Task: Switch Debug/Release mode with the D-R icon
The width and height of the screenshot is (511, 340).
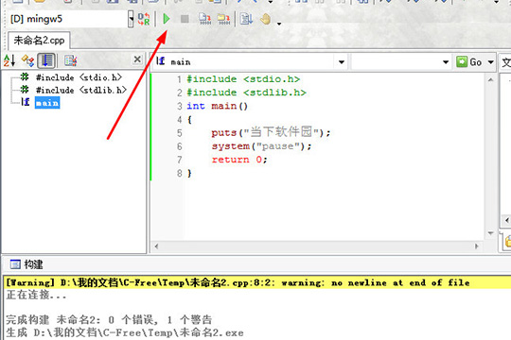Action: click(x=144, y=19)
